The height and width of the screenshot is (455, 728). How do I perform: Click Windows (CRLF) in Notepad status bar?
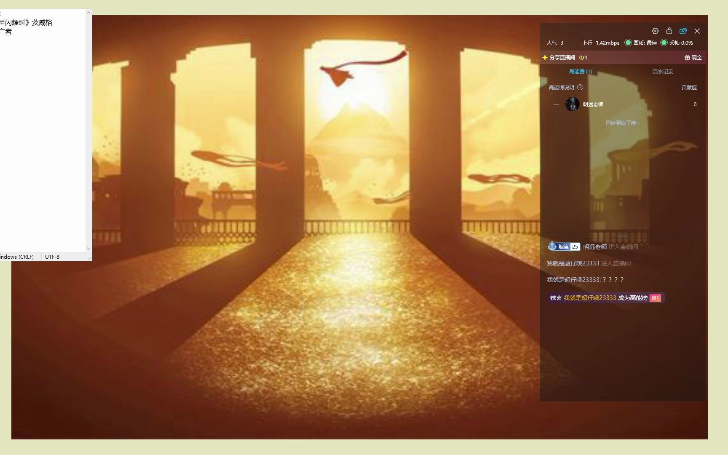coord(17,257)
